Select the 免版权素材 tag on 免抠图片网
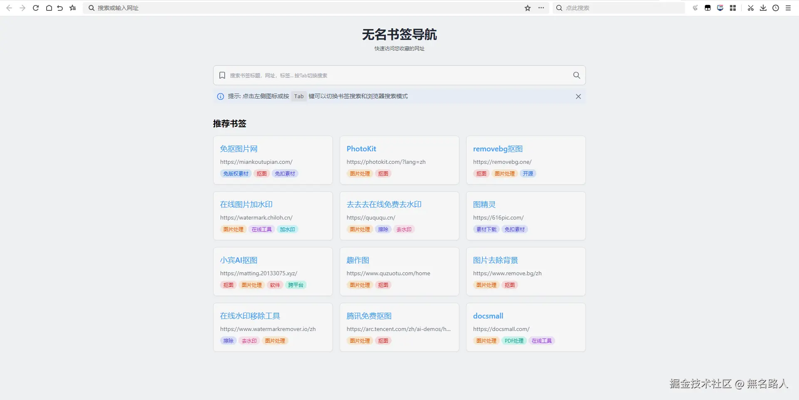799x400 pixels. 236,174
